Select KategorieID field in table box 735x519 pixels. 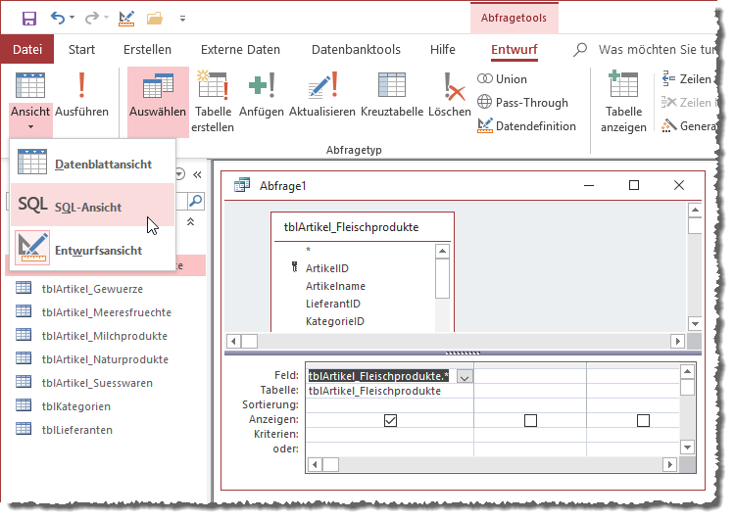(335, 321)
